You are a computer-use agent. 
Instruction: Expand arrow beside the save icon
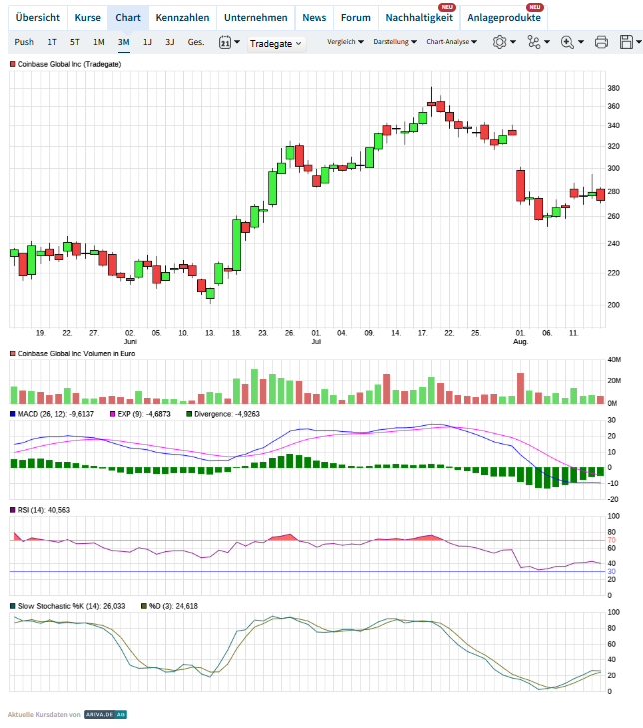pos(639,42)
